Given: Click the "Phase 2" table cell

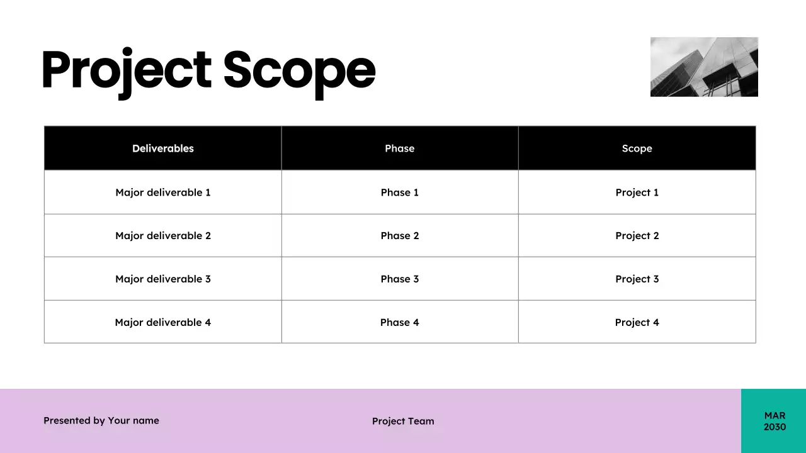Looking at the screenshot, I should [x=400, y=236].
